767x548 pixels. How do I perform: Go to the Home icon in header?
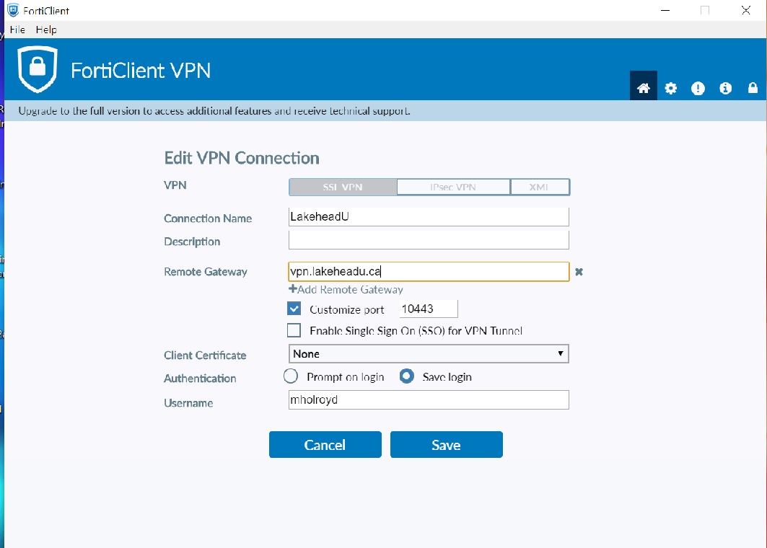[x=644, y=88]
